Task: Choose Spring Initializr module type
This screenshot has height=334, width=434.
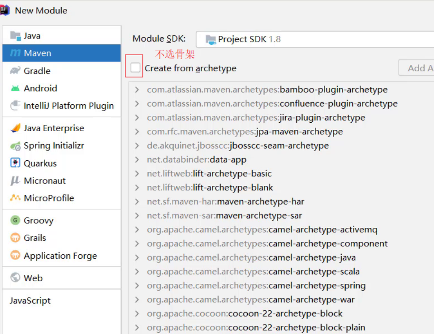Action: (61, 146)
